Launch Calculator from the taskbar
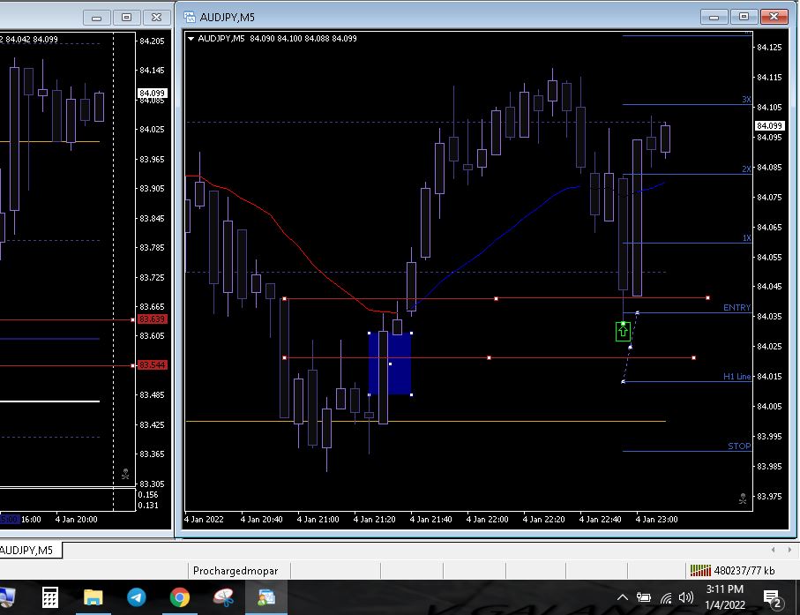The image size is (800, 615). [x=50, y=598]
